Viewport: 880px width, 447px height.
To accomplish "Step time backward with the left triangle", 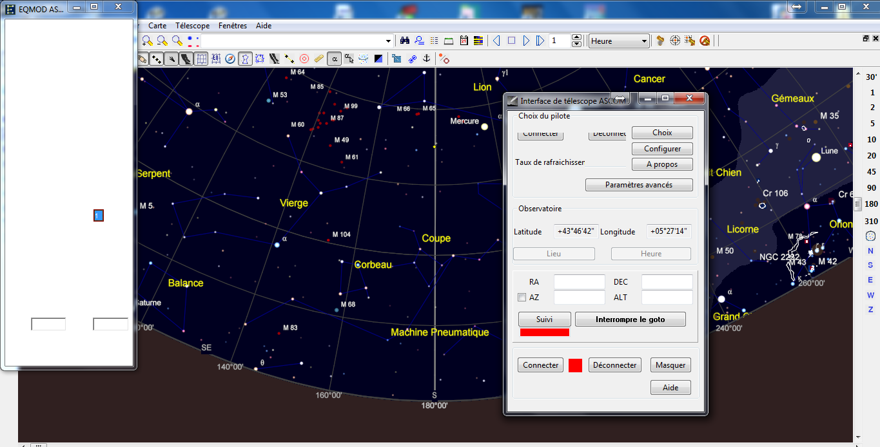I will coord(496,41).
